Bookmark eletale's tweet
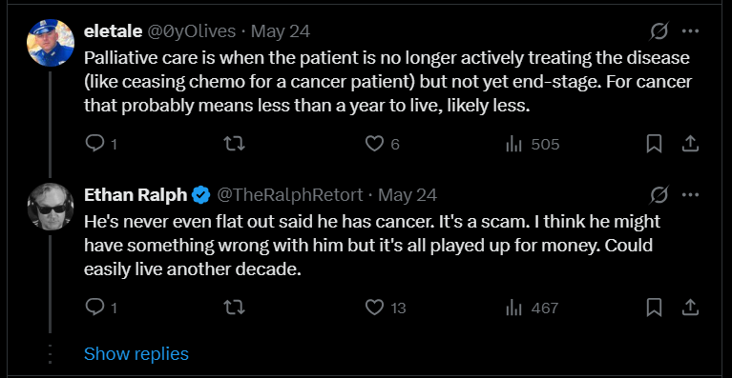 (x=654, y=144)
